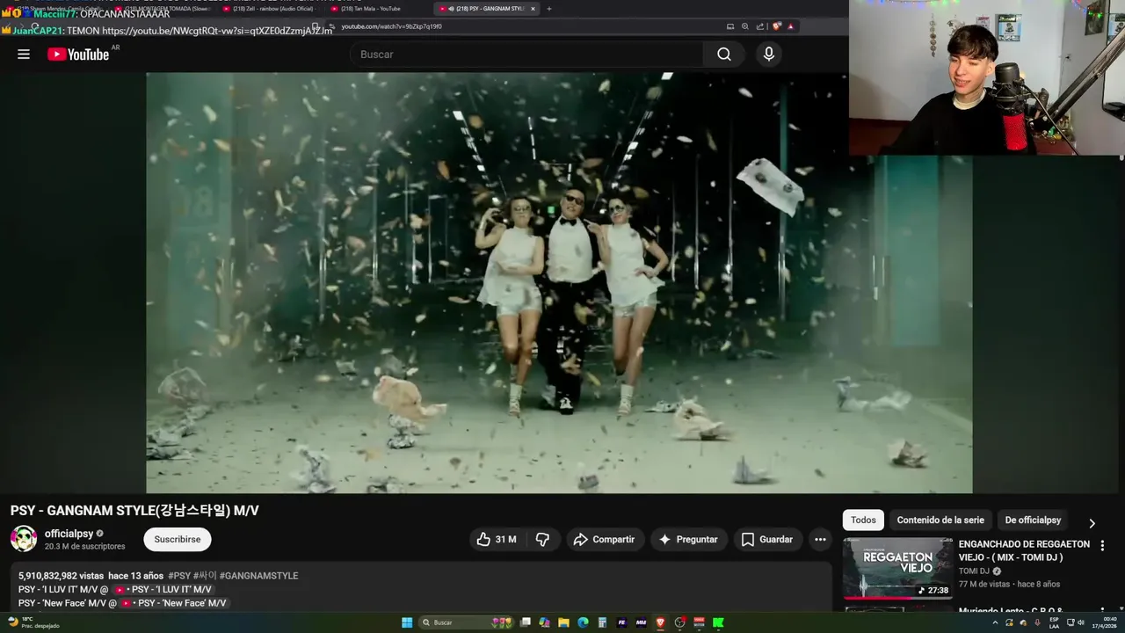Click the share icon in address bar
The width and height of the screenshot is (1125, 633).
760,26
